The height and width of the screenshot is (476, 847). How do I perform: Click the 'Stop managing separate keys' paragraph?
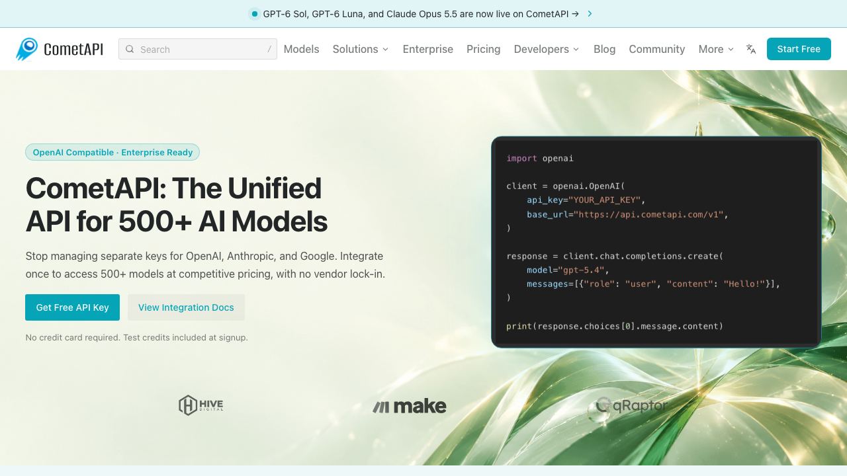tap(205, 264)
